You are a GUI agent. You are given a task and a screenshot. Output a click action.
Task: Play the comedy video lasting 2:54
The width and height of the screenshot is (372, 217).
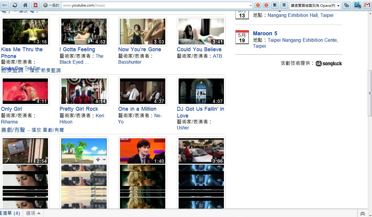(25, 151)
